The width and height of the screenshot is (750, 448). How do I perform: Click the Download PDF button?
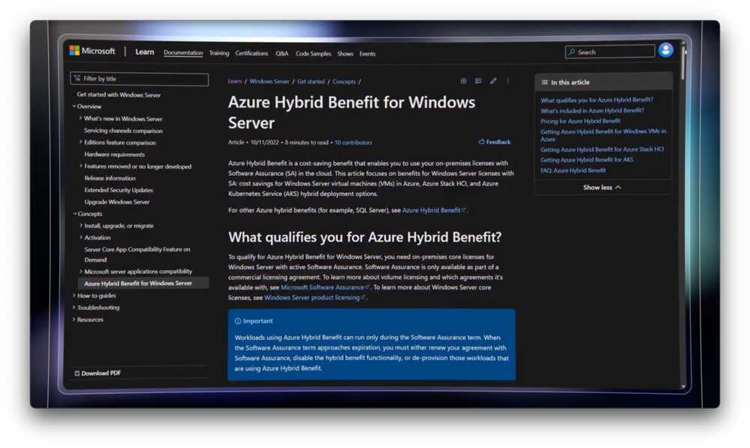point(98,373)
